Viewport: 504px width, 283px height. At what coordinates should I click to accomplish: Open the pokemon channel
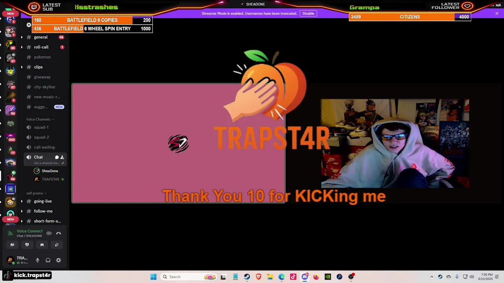(45, 57)
